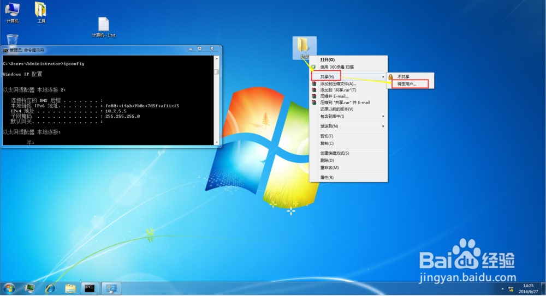Click the command prompt scrollbar thumb
546x296 pixels.
coord(217,72)
